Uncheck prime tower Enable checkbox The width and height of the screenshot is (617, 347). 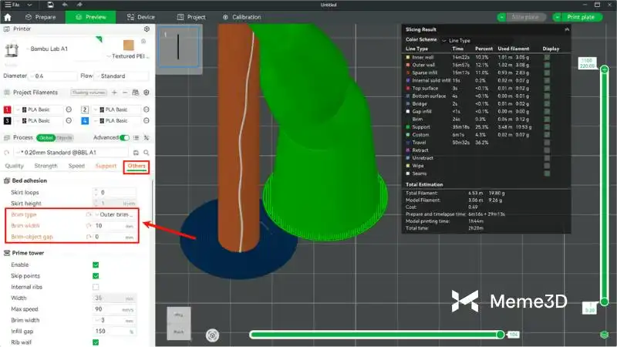point(96,264)
